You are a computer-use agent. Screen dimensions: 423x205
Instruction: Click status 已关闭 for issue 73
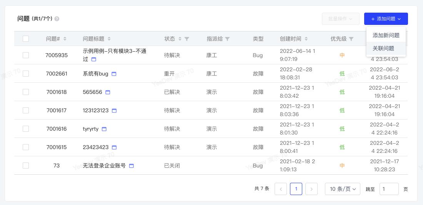coord(172,166)
